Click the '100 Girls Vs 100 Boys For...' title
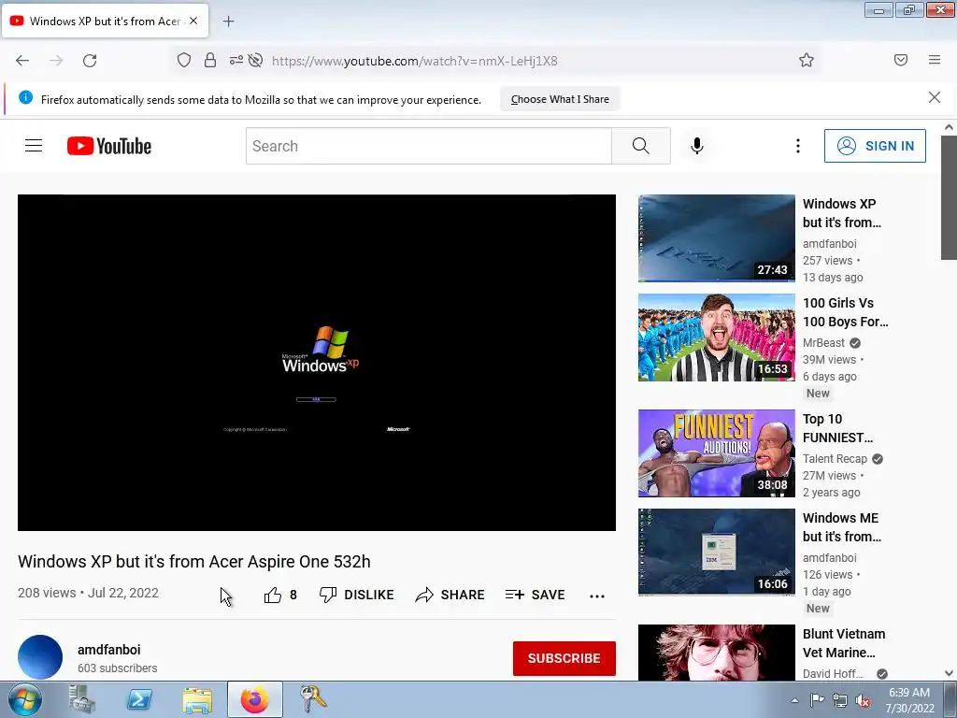 click(x=845, y=312)
